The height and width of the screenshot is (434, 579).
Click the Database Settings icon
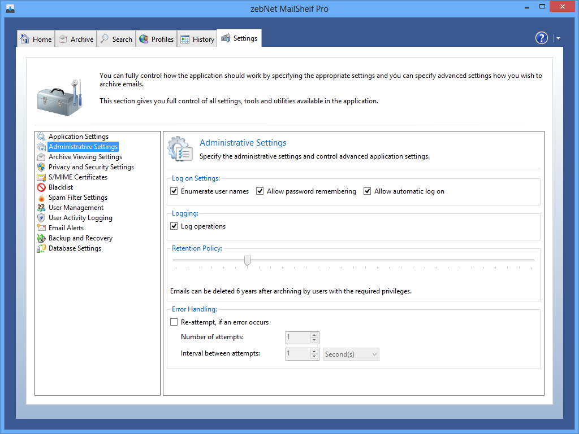coord(41,248)
